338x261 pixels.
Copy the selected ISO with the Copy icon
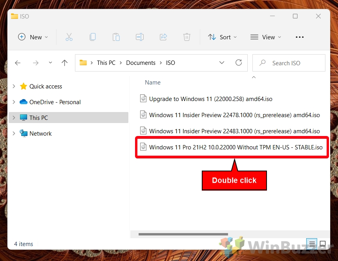(93, 37)
